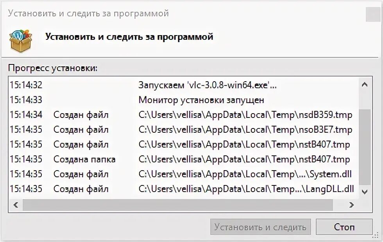Select the 'Монитор установки запущен' log entry
This screenshot has width=383, height=242.
coord(201,100)
